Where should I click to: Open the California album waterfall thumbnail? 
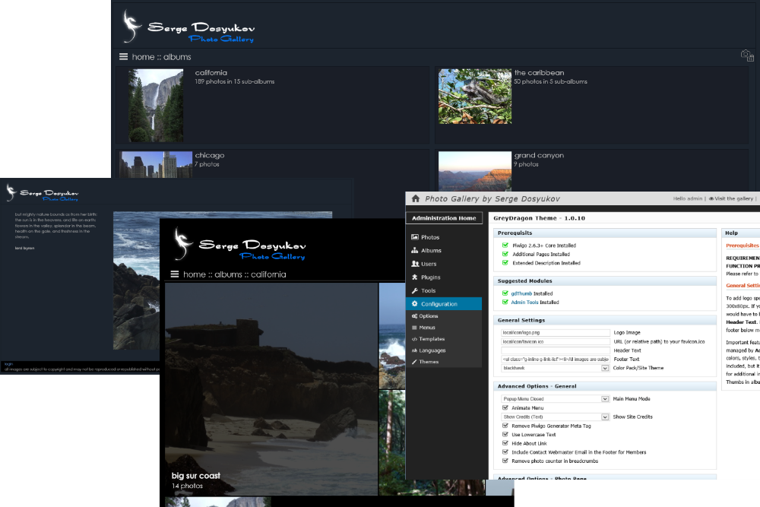coord(156,106)
